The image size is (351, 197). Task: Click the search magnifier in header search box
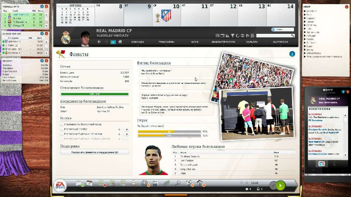point(292,36)
